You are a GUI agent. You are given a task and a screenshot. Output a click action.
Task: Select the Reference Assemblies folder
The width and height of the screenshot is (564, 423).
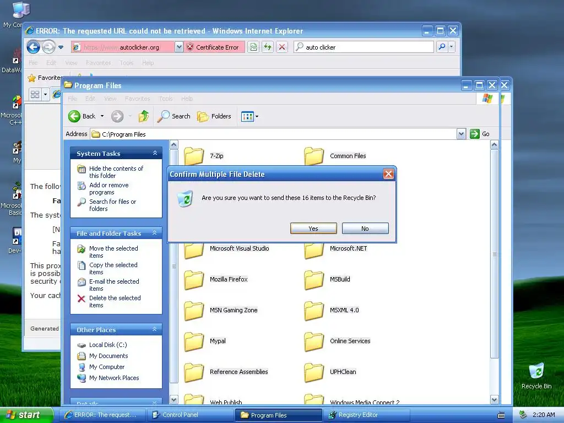click(x=194, y=373)
